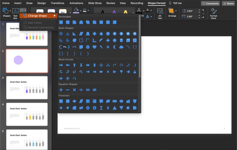Switch to the Transitions tab
The height and width of the screenshot is (150, 237).
click(x=57, y=3)
